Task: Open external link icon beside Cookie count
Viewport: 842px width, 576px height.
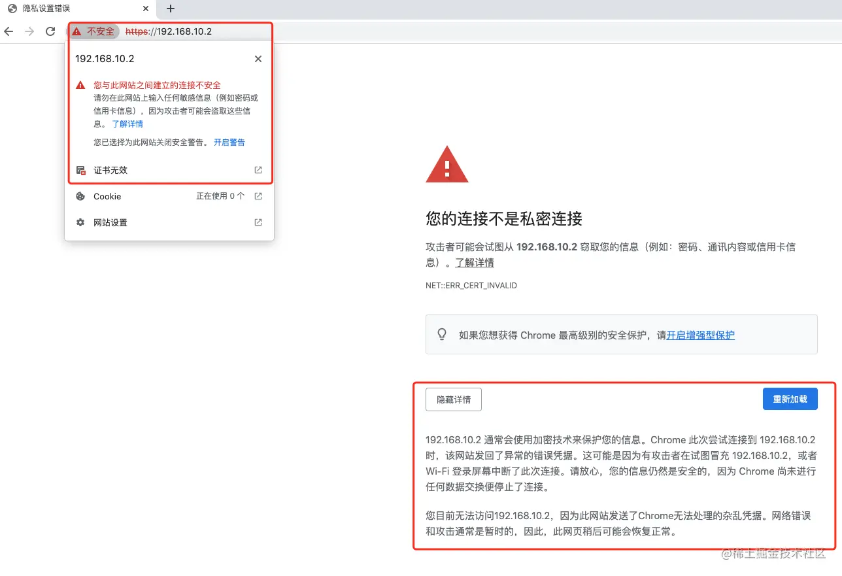Action: 258,196
